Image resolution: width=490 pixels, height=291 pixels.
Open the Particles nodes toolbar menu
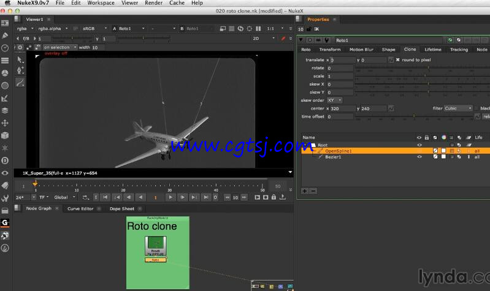[5, 148]
